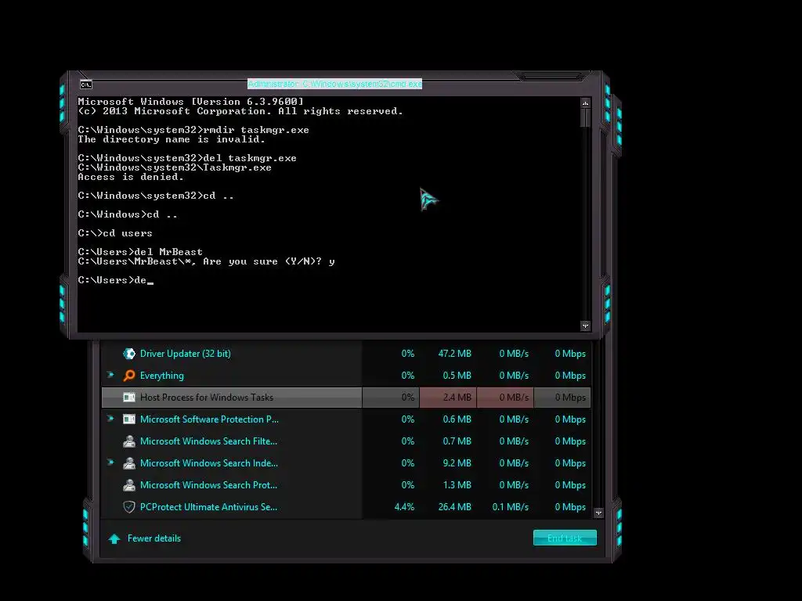Click End task button in Task Manager
The image size is (802, 601).
pyautogui.click(x=565, y=538)
